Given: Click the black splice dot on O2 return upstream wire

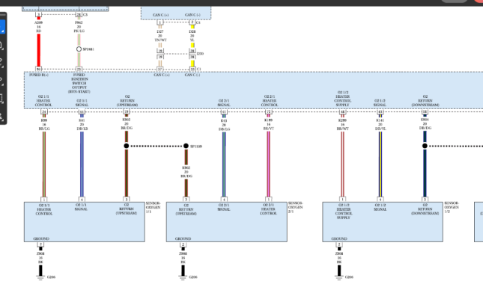Looking at the screenshot, I should 127,146.
